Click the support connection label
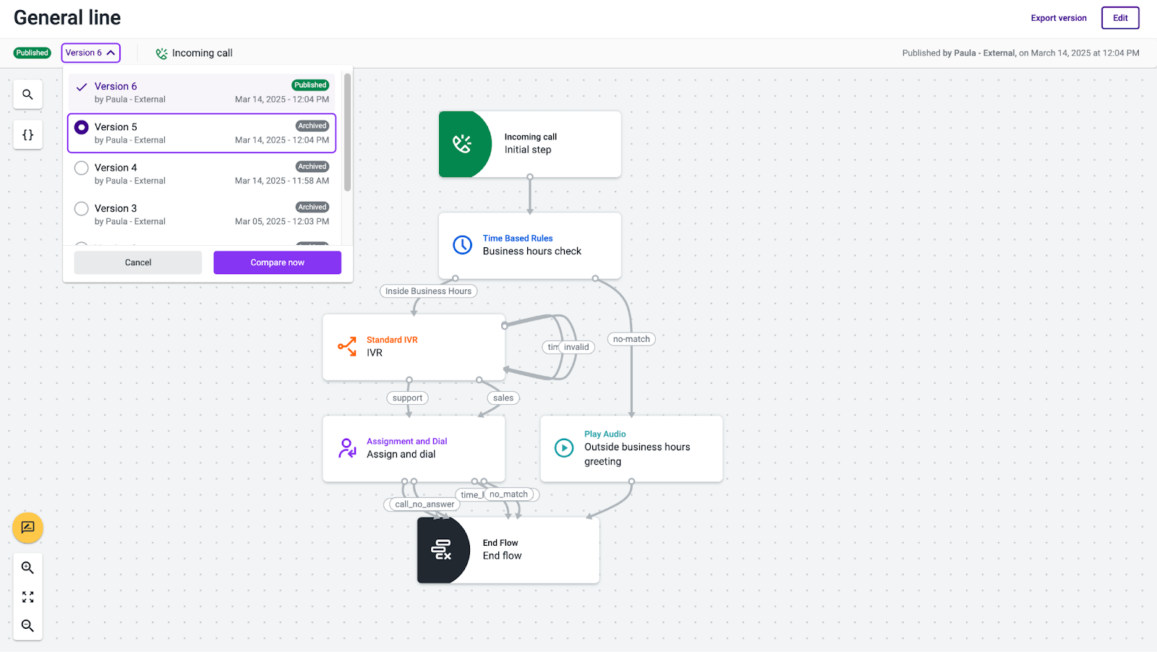Viewport: 1157px width, 652px height. (x=408, y=398)
